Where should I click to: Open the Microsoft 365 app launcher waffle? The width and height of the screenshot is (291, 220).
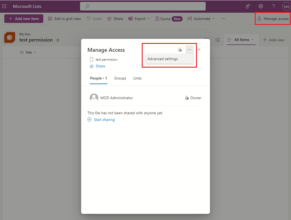tap(4, 6)
